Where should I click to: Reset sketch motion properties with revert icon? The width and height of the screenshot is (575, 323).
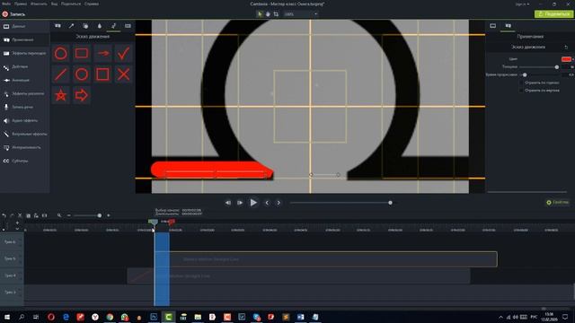point(566,48)
